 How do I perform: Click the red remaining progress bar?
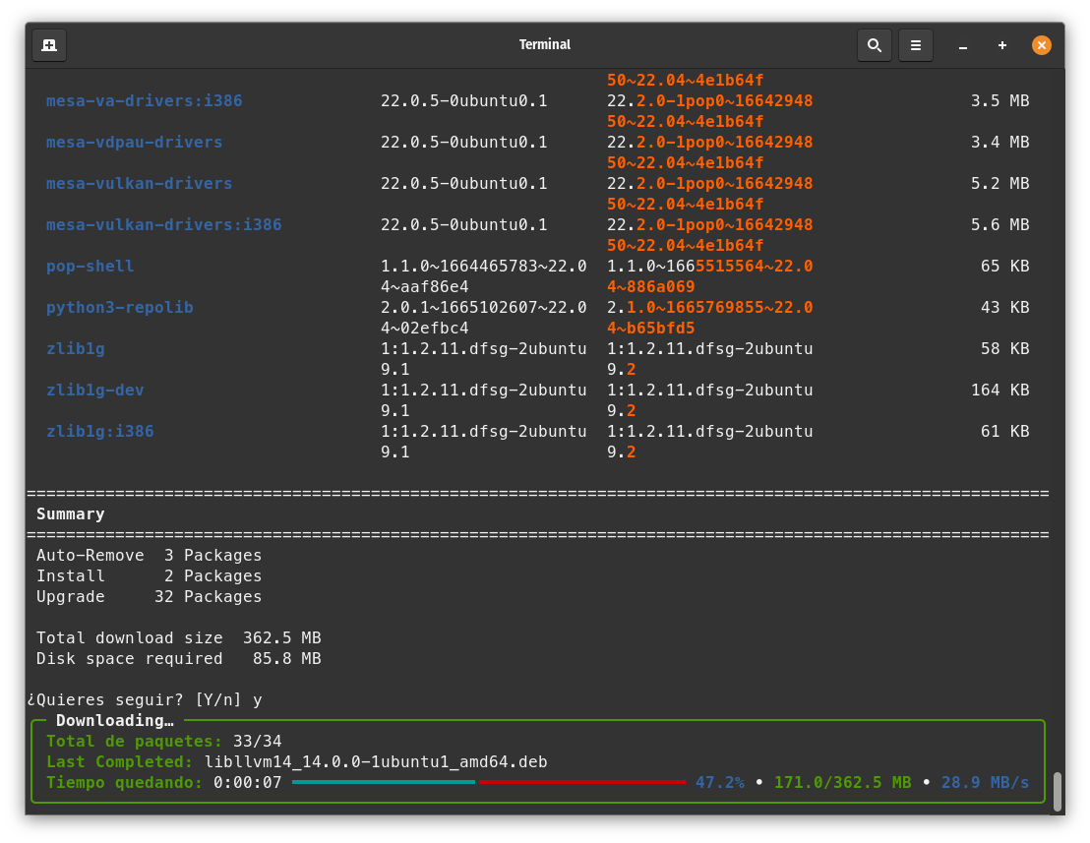pos(582,783)
